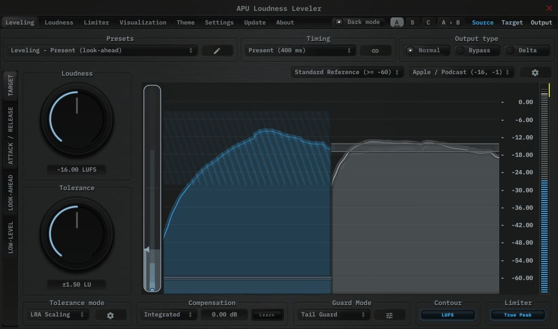Viewport: 558px width, 329px height.
Task: Select Delta output type
Action: [522, 50]
